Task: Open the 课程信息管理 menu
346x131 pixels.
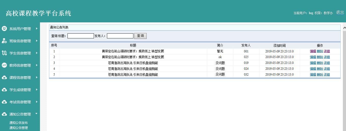Action: [20, 78]
